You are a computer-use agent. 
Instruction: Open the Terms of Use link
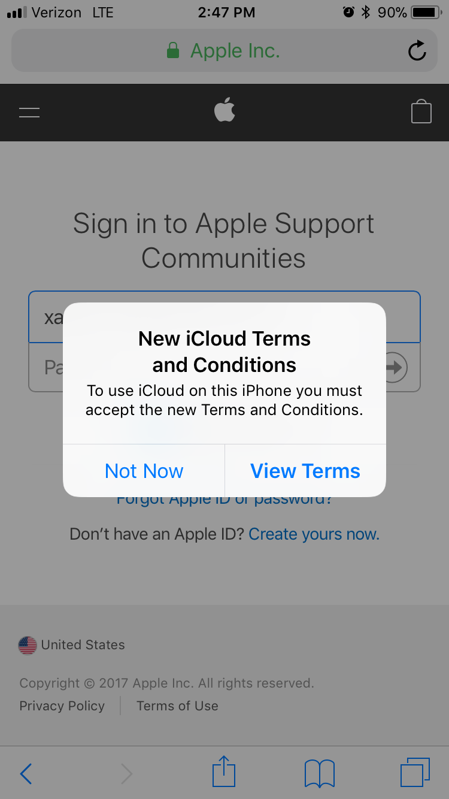point(177,706)
